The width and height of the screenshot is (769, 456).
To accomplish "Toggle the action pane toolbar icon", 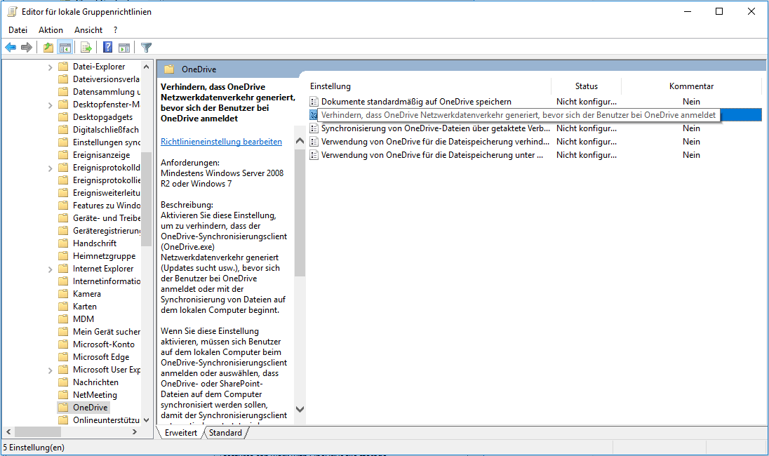I will click(124, 48).
